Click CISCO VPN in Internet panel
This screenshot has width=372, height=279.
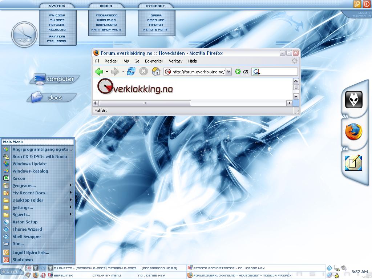tap(156, 20)
